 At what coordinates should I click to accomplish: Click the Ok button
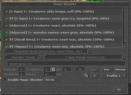[119, 89]
